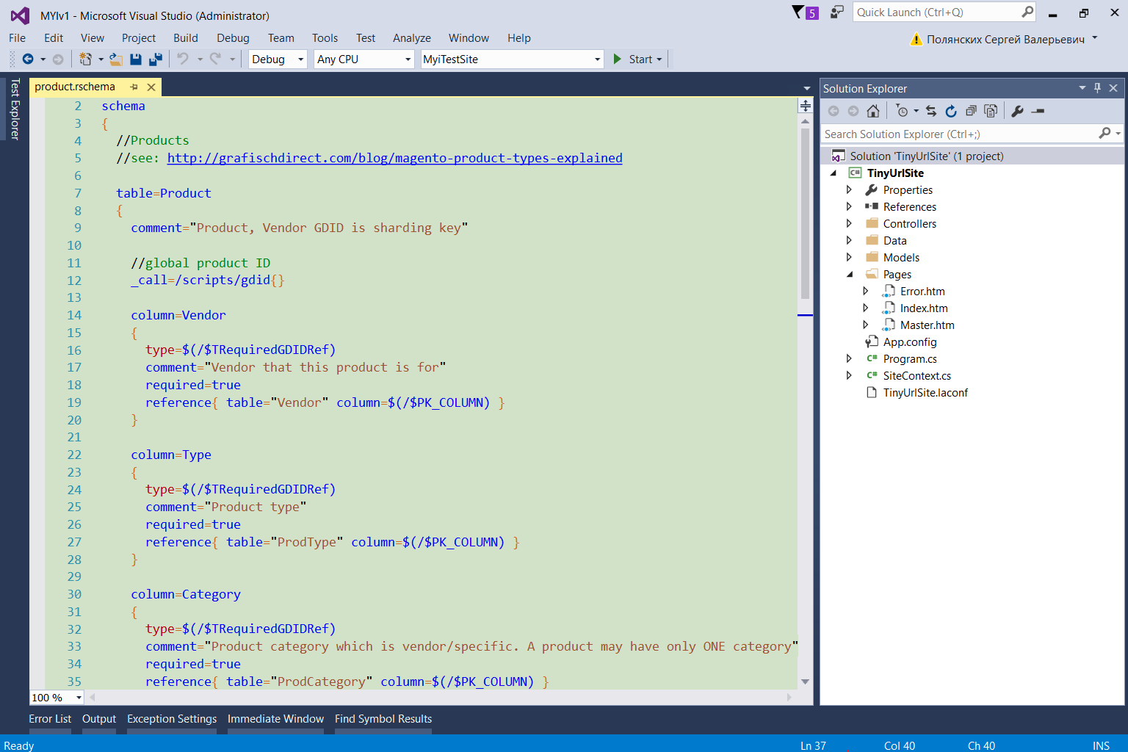Open the notifications flag icon
Image resolution: width=1128 pixels, height=752 pixels.
tap(798, 12)
